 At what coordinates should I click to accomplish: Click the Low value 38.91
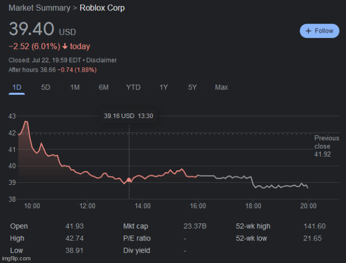pyautogui.click(x=74, y=250)
